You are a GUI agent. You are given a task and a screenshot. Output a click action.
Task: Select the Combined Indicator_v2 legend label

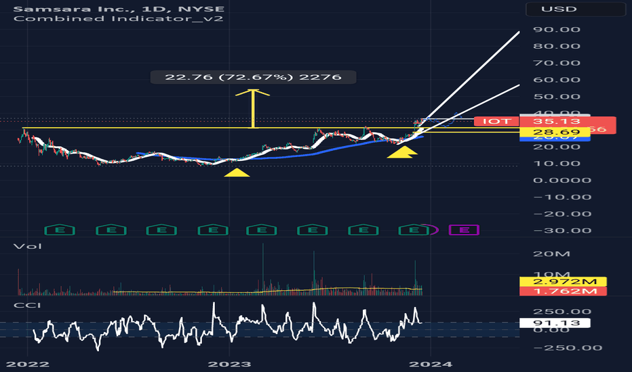coord(118,18)
